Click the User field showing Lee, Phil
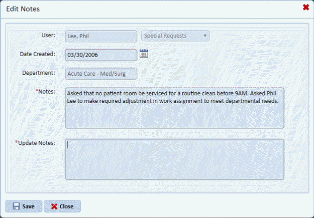Viewport: 314px width, 218px height. [100, 36]
